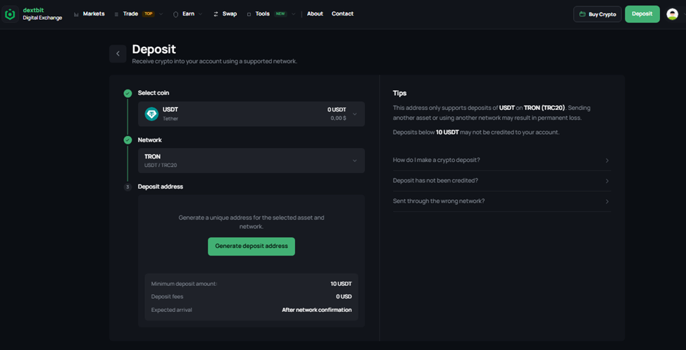The image size is (686, 350).
Task: Open the Trade menu item
Action: tap(130, 14)
